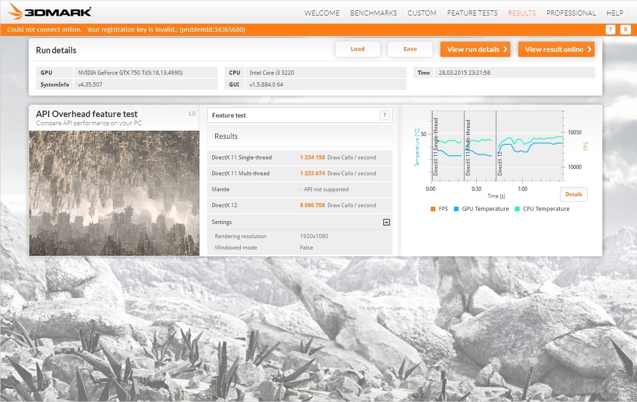Select the RESULTS tab
Image resolution: width=637 pixels, height=402 pixels.
(522, 13)
